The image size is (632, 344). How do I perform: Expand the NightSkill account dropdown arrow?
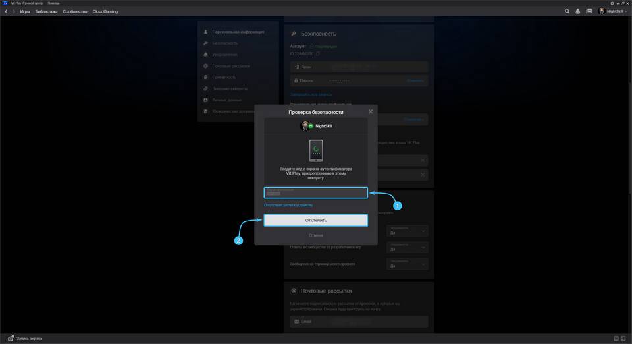click(x=626, y=11)
